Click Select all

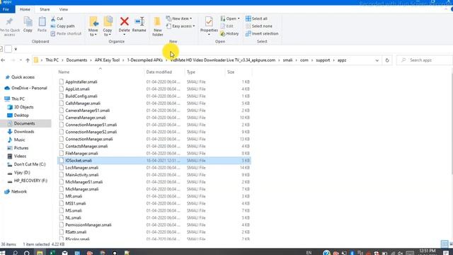(x=256, y=18)
